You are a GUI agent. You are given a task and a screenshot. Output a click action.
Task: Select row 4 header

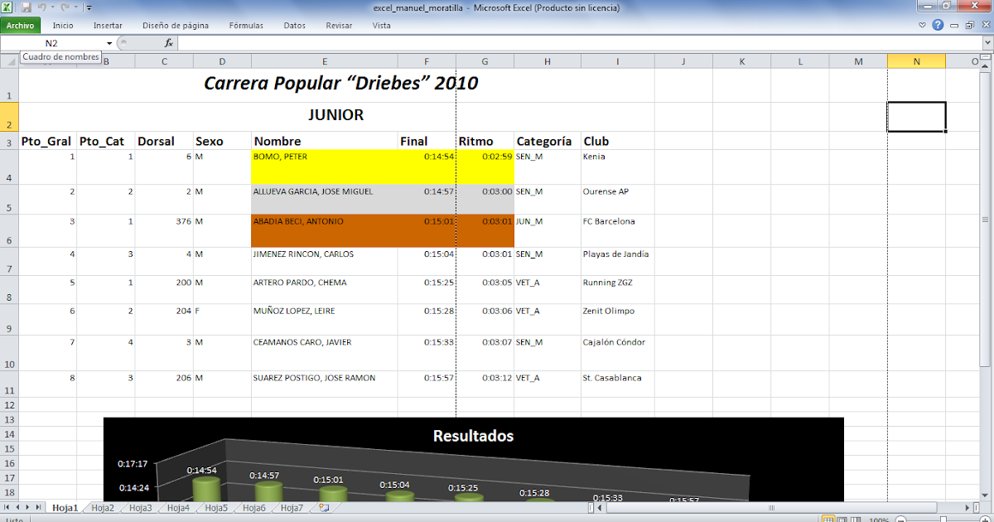[x=9, y=167]
